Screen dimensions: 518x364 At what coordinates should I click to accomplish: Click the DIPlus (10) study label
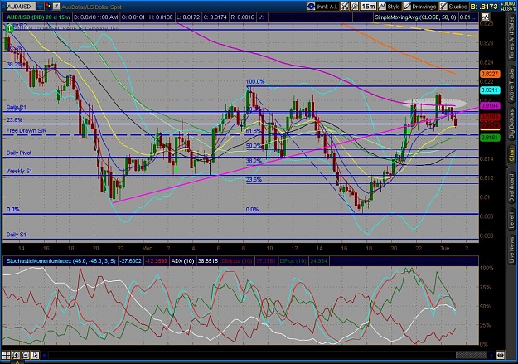point(293,261)
